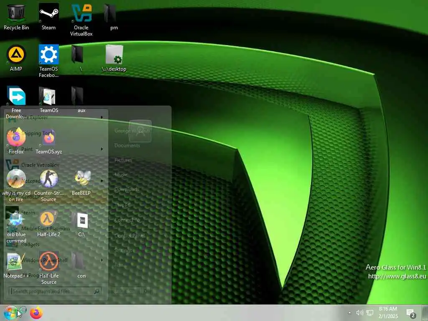
Task: Open Run from the Start menu
Action: click(x=119, y=265)
